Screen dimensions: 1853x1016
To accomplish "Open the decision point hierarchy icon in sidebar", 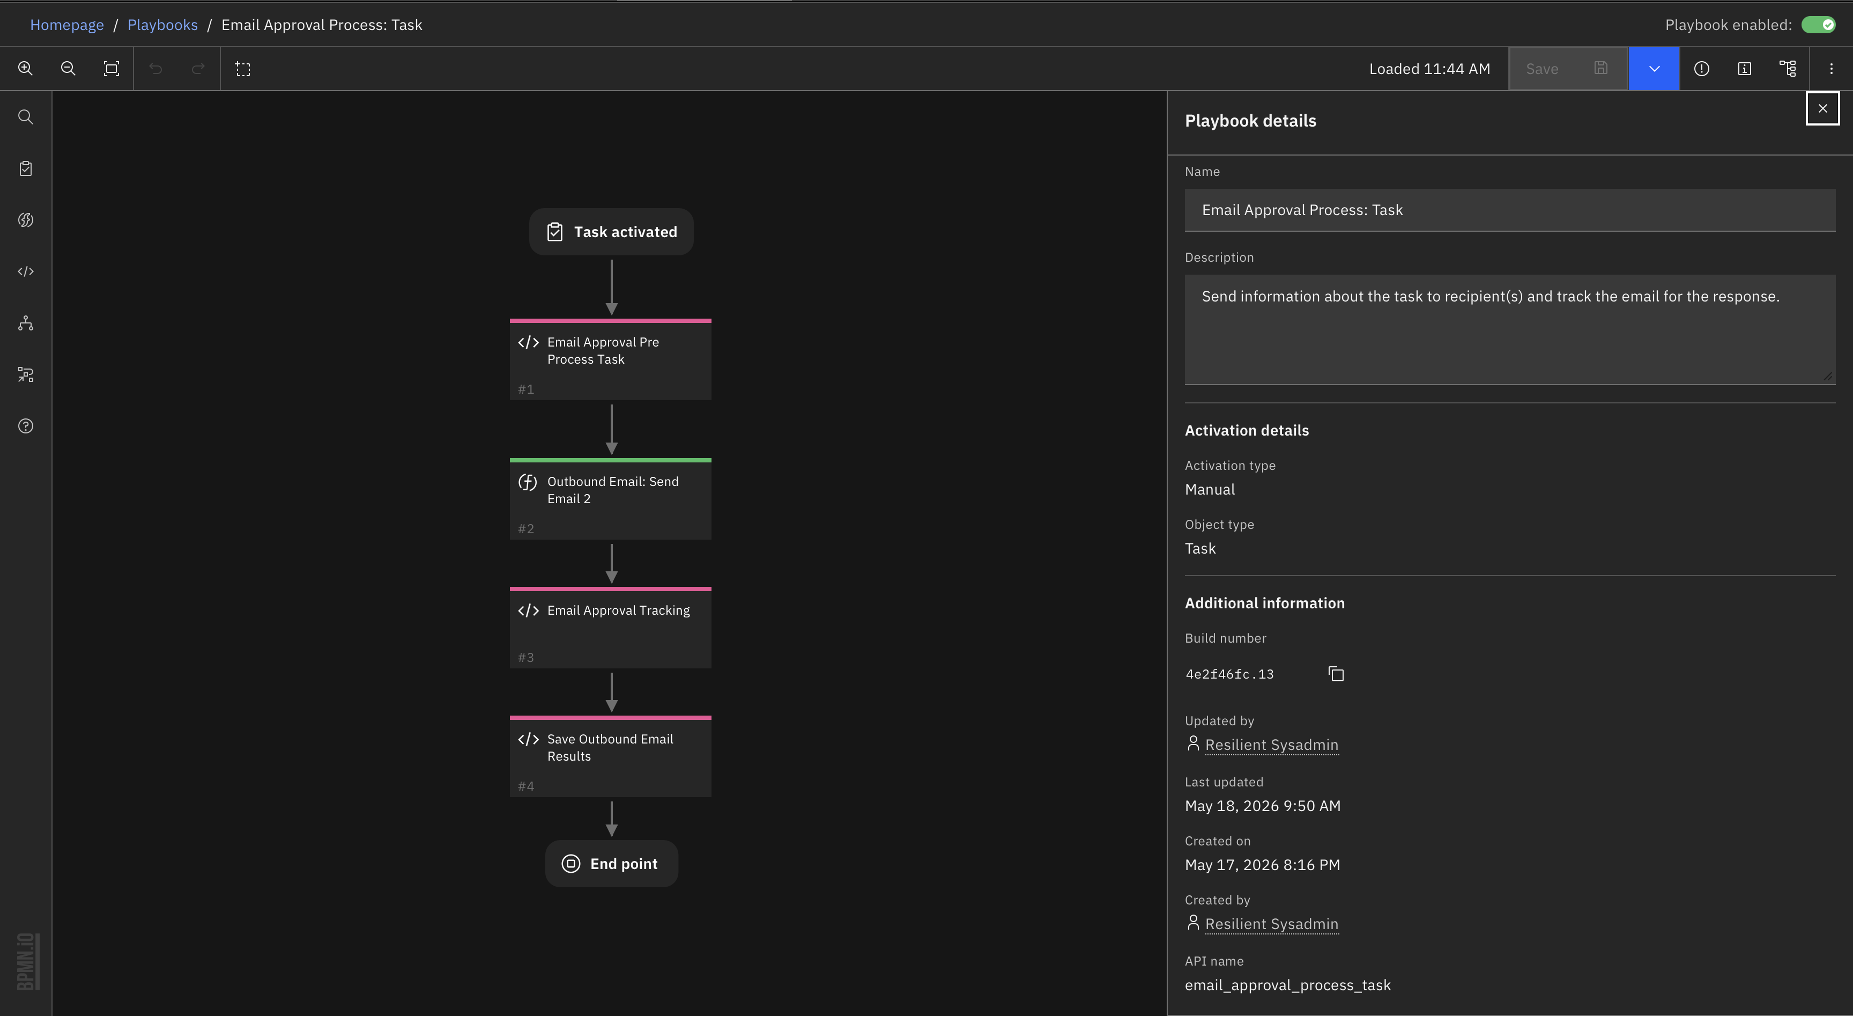I will [x=26, y=323].
